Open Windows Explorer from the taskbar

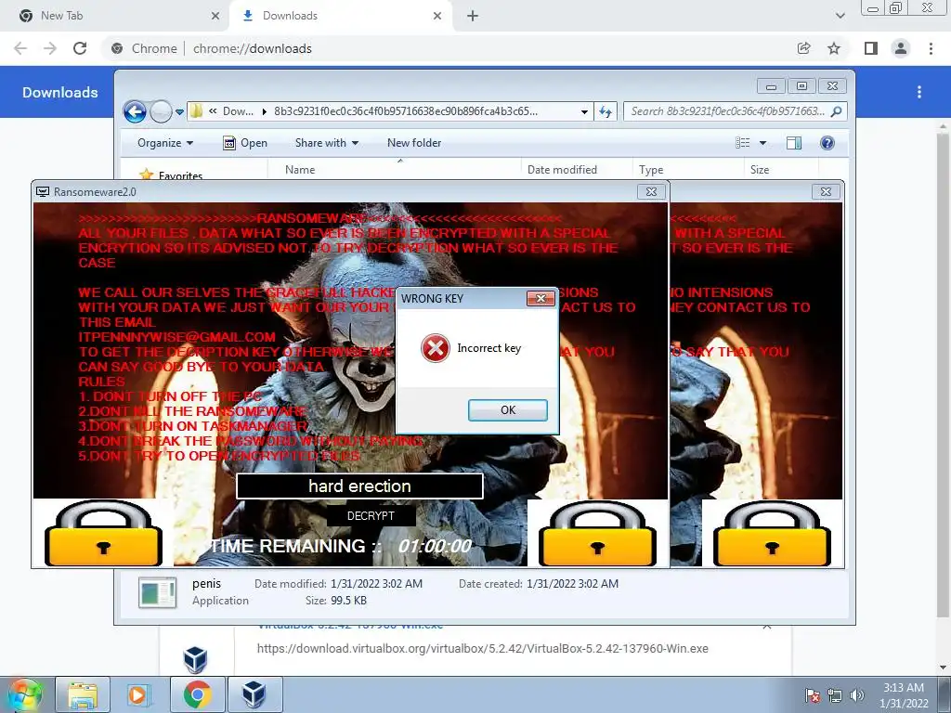point(83,694)
